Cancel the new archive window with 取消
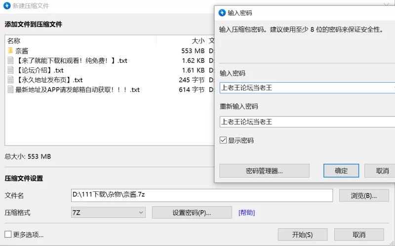 coord(359,235)
